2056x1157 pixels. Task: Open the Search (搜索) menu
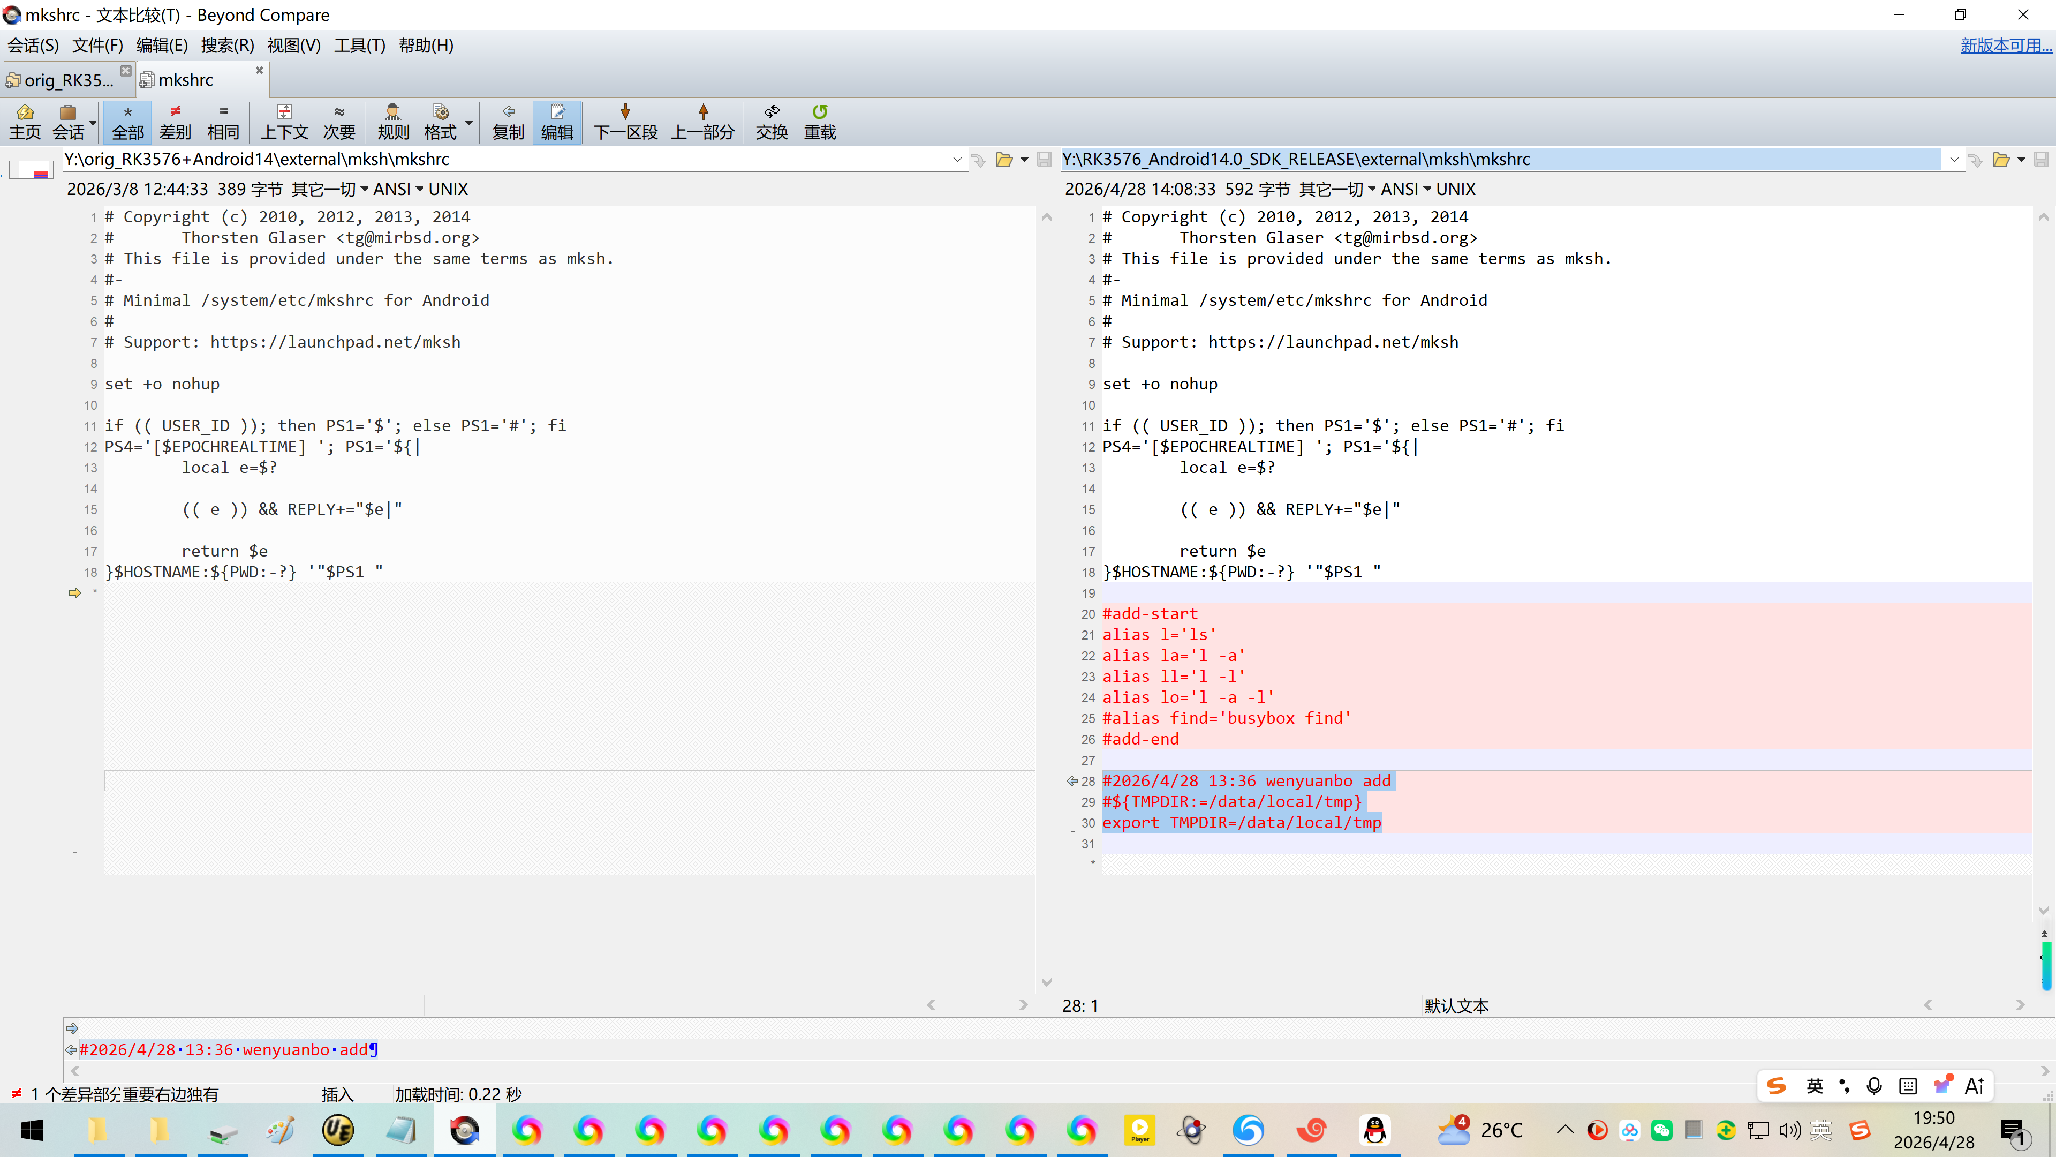[226, 46]
